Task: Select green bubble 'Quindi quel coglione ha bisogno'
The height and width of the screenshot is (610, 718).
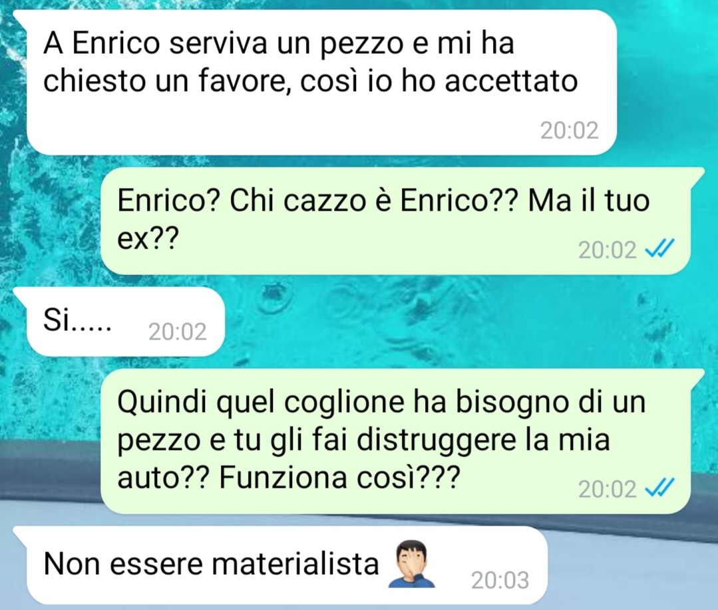Action: [395, 441]
